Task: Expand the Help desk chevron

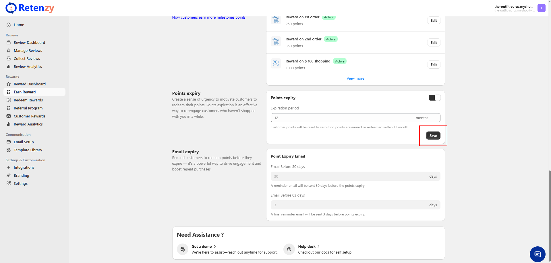Action: tap(318, 246)
